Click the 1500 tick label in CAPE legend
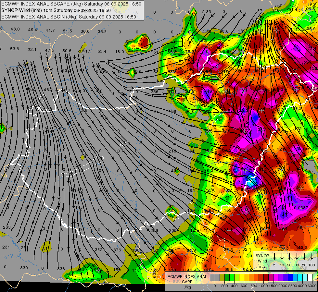318x292 pixels. [273, 286]
